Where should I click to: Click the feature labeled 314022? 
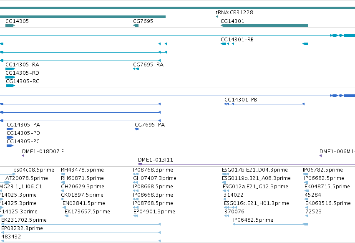[234, 195]
